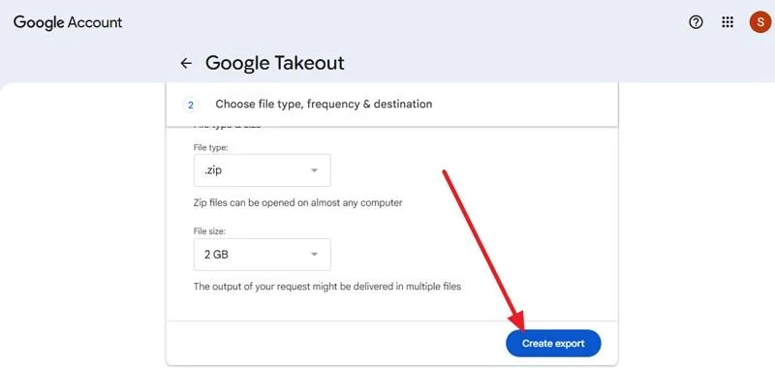Click the text about output delivered in multiple files
This screenshot has width=775, height=368.
click(x=326, y=287)
